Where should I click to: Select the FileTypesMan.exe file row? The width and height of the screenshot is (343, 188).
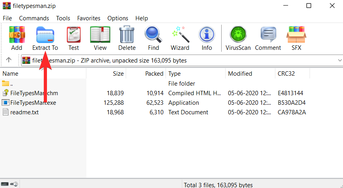(154, 103)
